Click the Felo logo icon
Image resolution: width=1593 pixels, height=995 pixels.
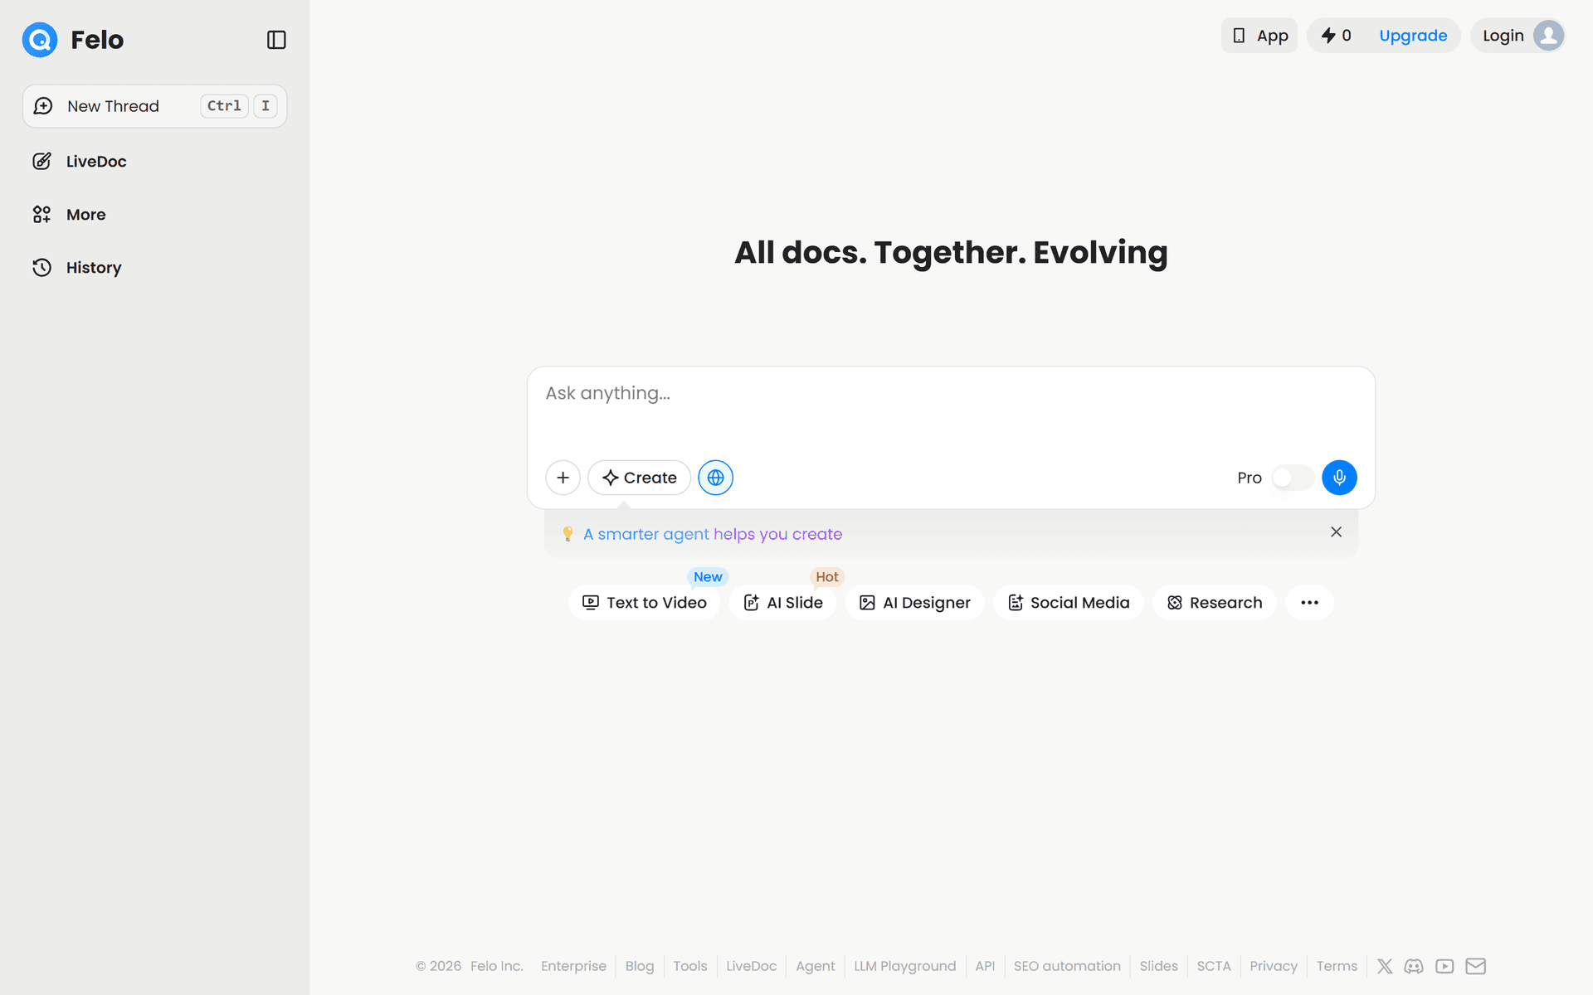click(x=40, y=40)
